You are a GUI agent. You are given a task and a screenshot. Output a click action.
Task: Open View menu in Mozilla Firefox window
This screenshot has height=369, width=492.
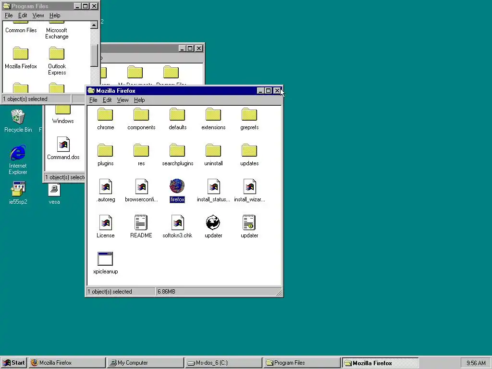pos(123,100)
